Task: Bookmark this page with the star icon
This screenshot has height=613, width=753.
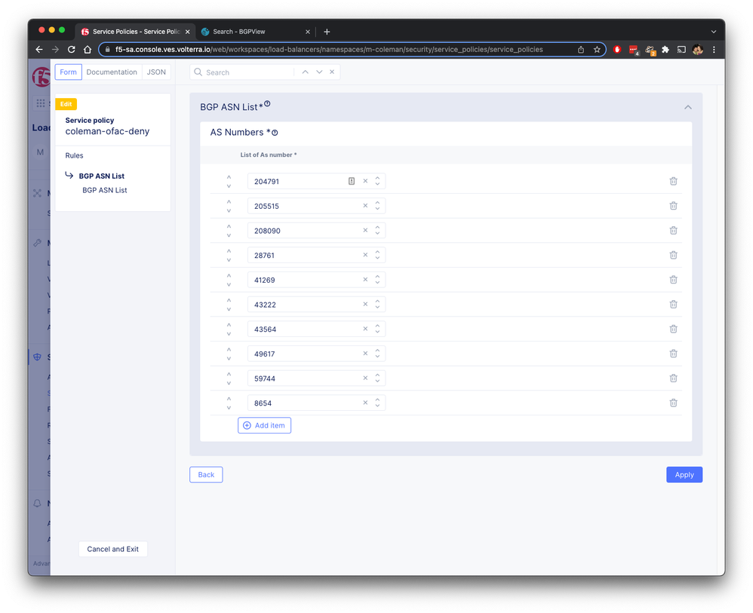Action: pyautogui.click(x=597, y=50)
